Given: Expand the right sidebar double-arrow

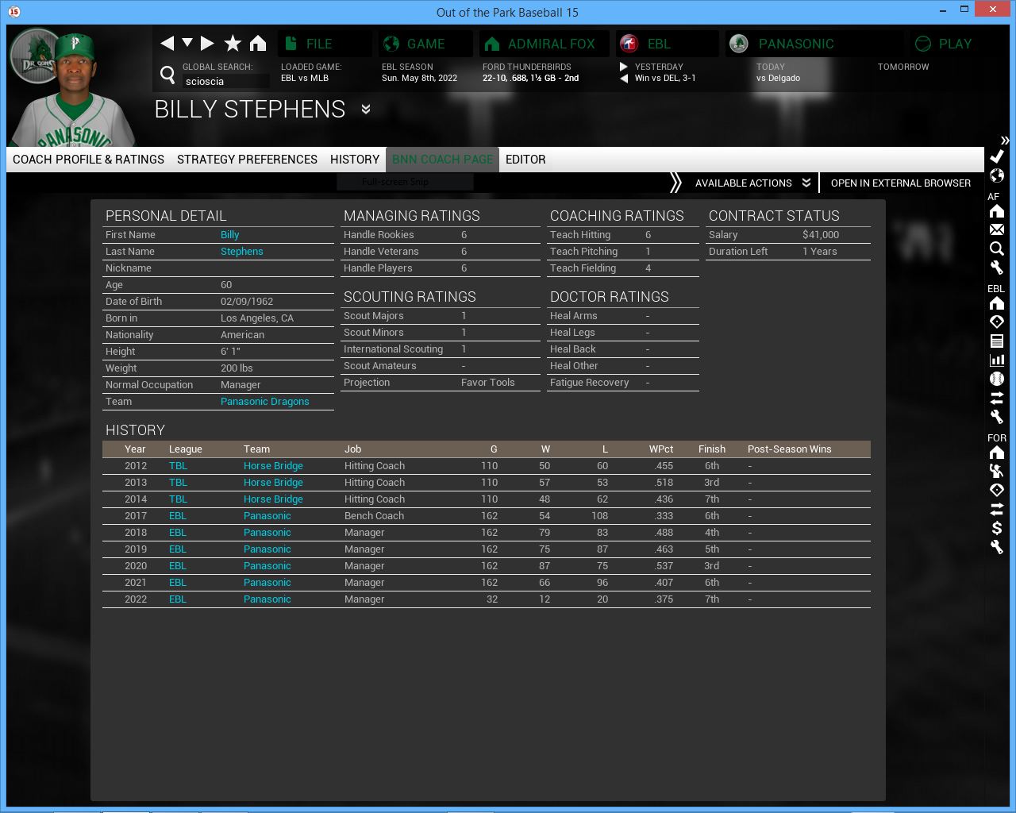Looking at the screenshot, I should [x=1004, y=141].
